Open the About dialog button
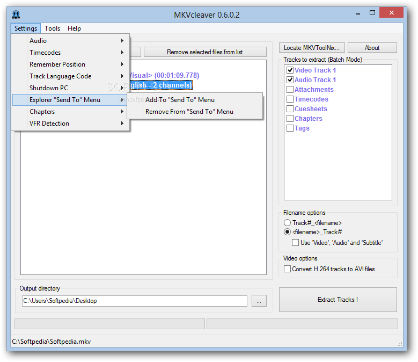This screenshot has height=362, width=418. tap(372, 48)
